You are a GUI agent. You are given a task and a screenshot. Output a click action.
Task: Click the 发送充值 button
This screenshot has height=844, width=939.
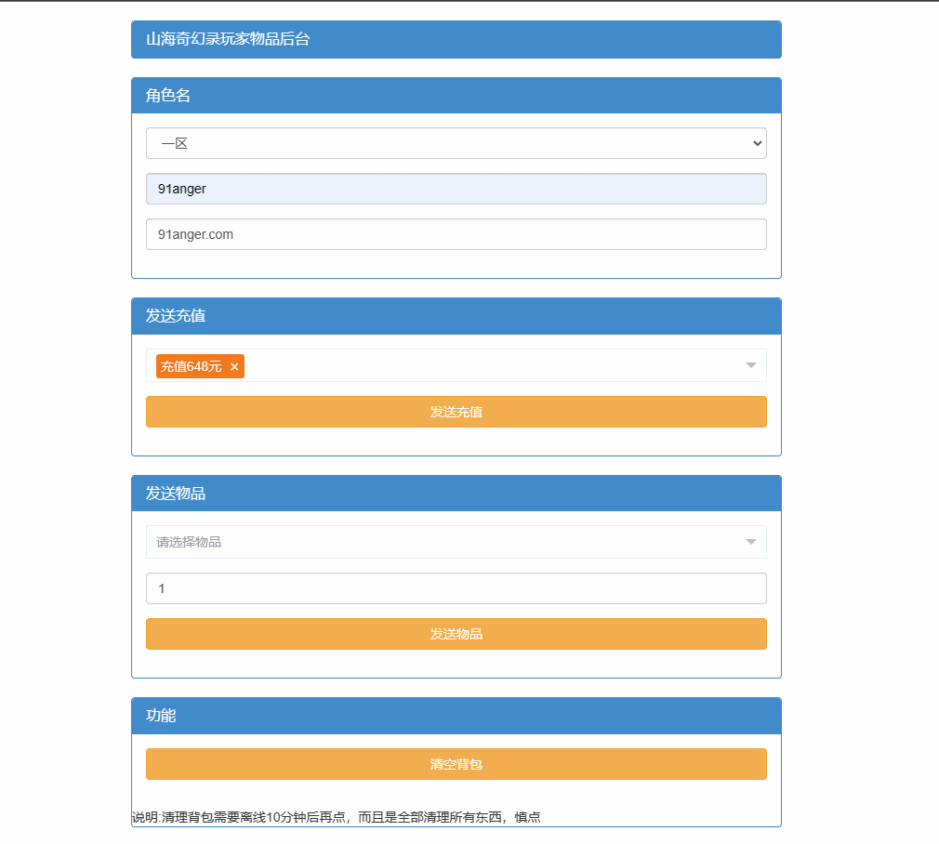456,411
